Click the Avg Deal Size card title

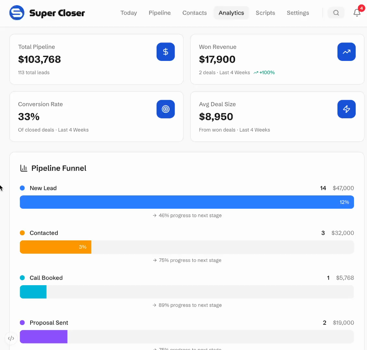click(x=217, y=104)
